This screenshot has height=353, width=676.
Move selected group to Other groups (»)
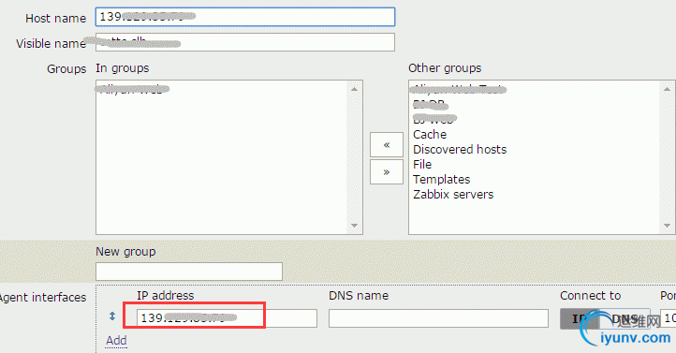[387, 172]
